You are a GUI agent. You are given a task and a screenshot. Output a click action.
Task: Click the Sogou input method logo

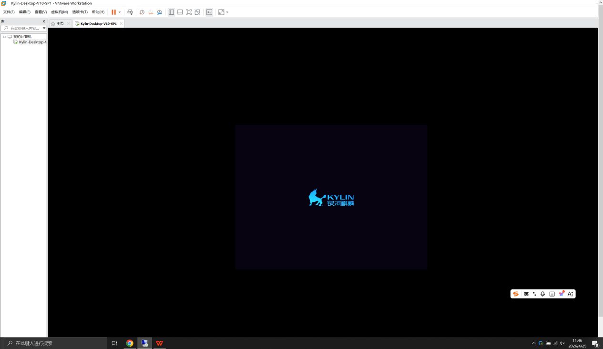click(516, 294)
